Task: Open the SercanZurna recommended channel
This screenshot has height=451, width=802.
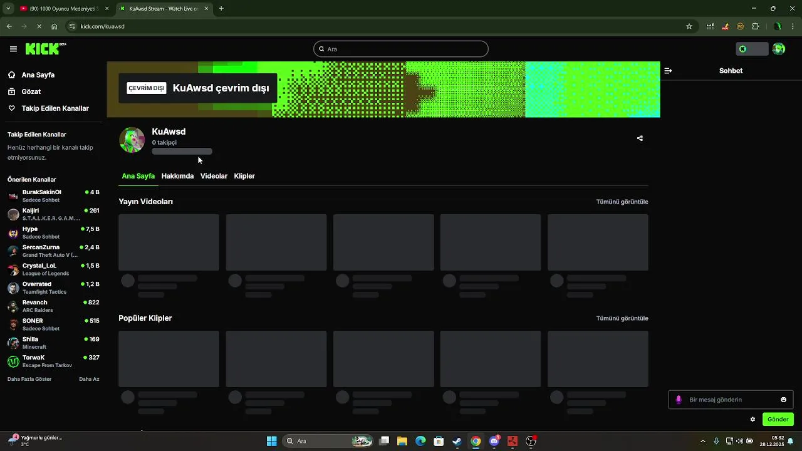Action: (53, 251)
